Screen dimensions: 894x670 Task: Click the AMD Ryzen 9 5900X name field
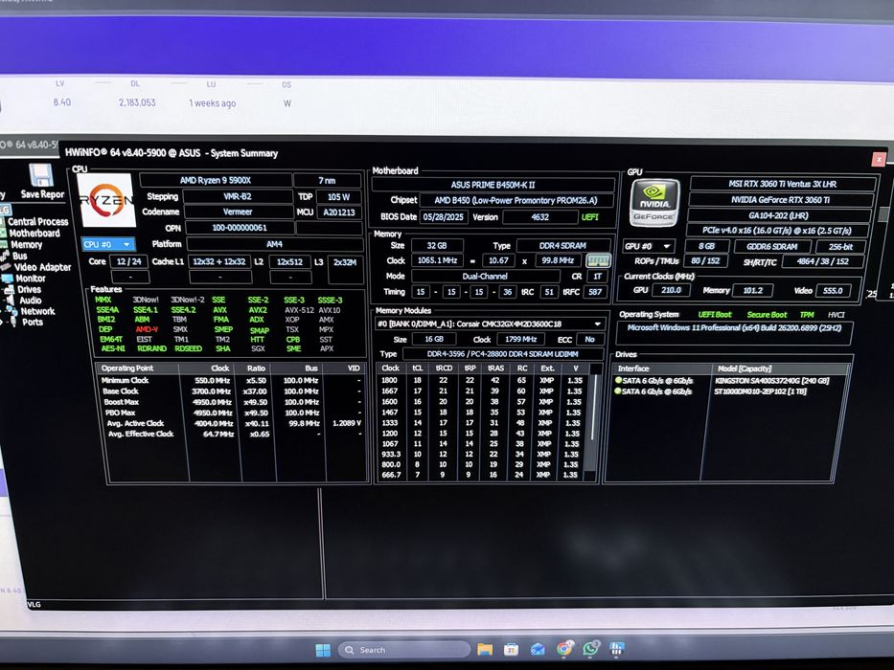[216, 180]
